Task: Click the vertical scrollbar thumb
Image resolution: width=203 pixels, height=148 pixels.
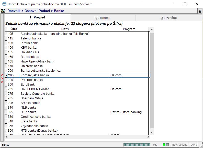Action: click(x=152, y=80)
